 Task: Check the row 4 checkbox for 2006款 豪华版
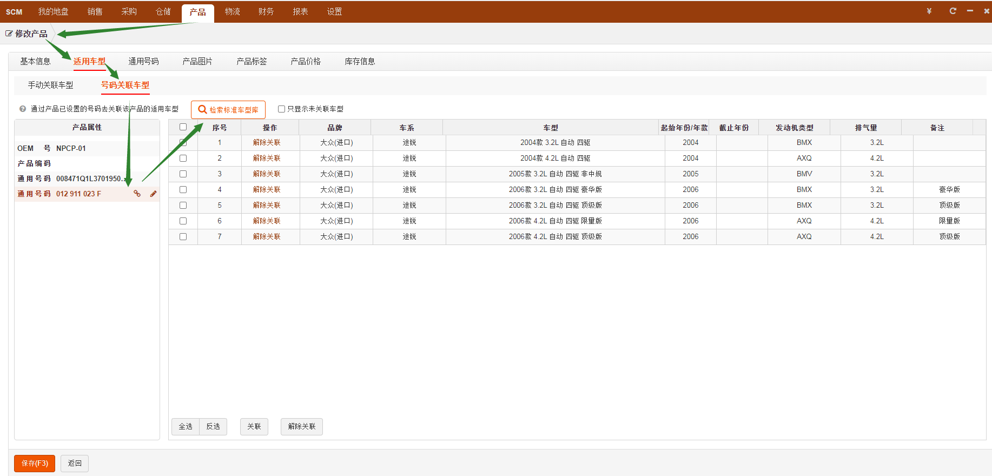tap(183, 190)
